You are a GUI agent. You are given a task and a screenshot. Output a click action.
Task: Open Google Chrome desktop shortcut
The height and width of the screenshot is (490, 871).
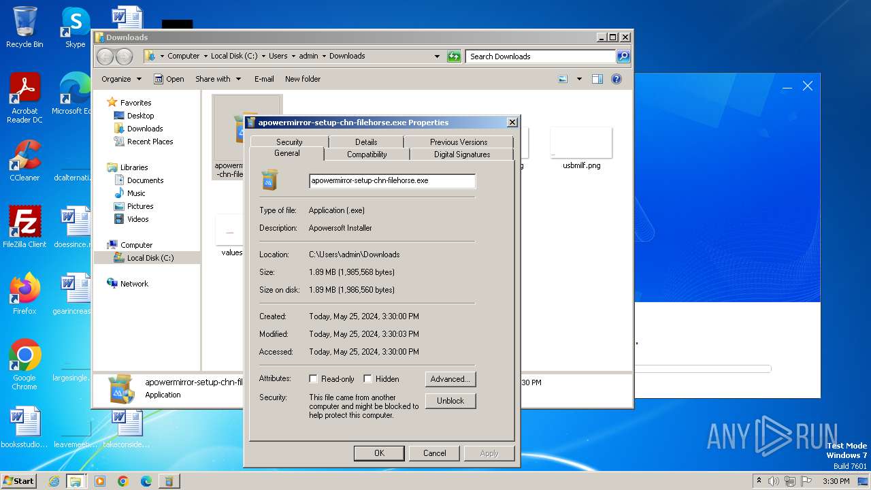(24, 364)
